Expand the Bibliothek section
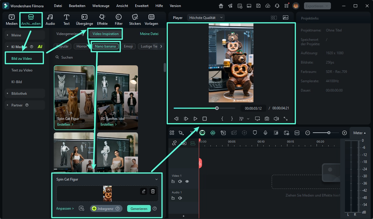373x219 pixels. (x=19, y=94)
